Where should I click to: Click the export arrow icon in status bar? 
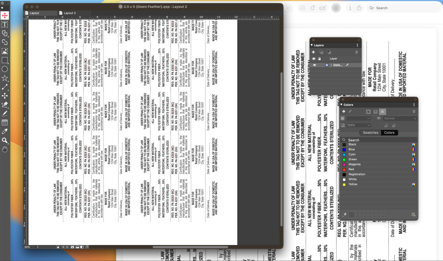pyautogui.click(x=87, y=247)
